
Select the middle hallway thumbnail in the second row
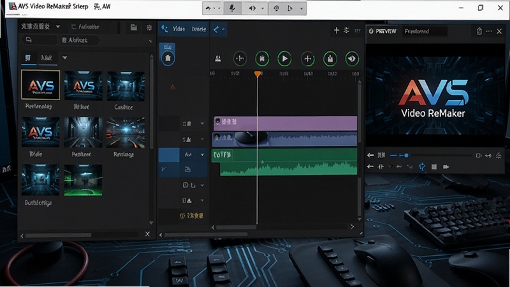84,132
